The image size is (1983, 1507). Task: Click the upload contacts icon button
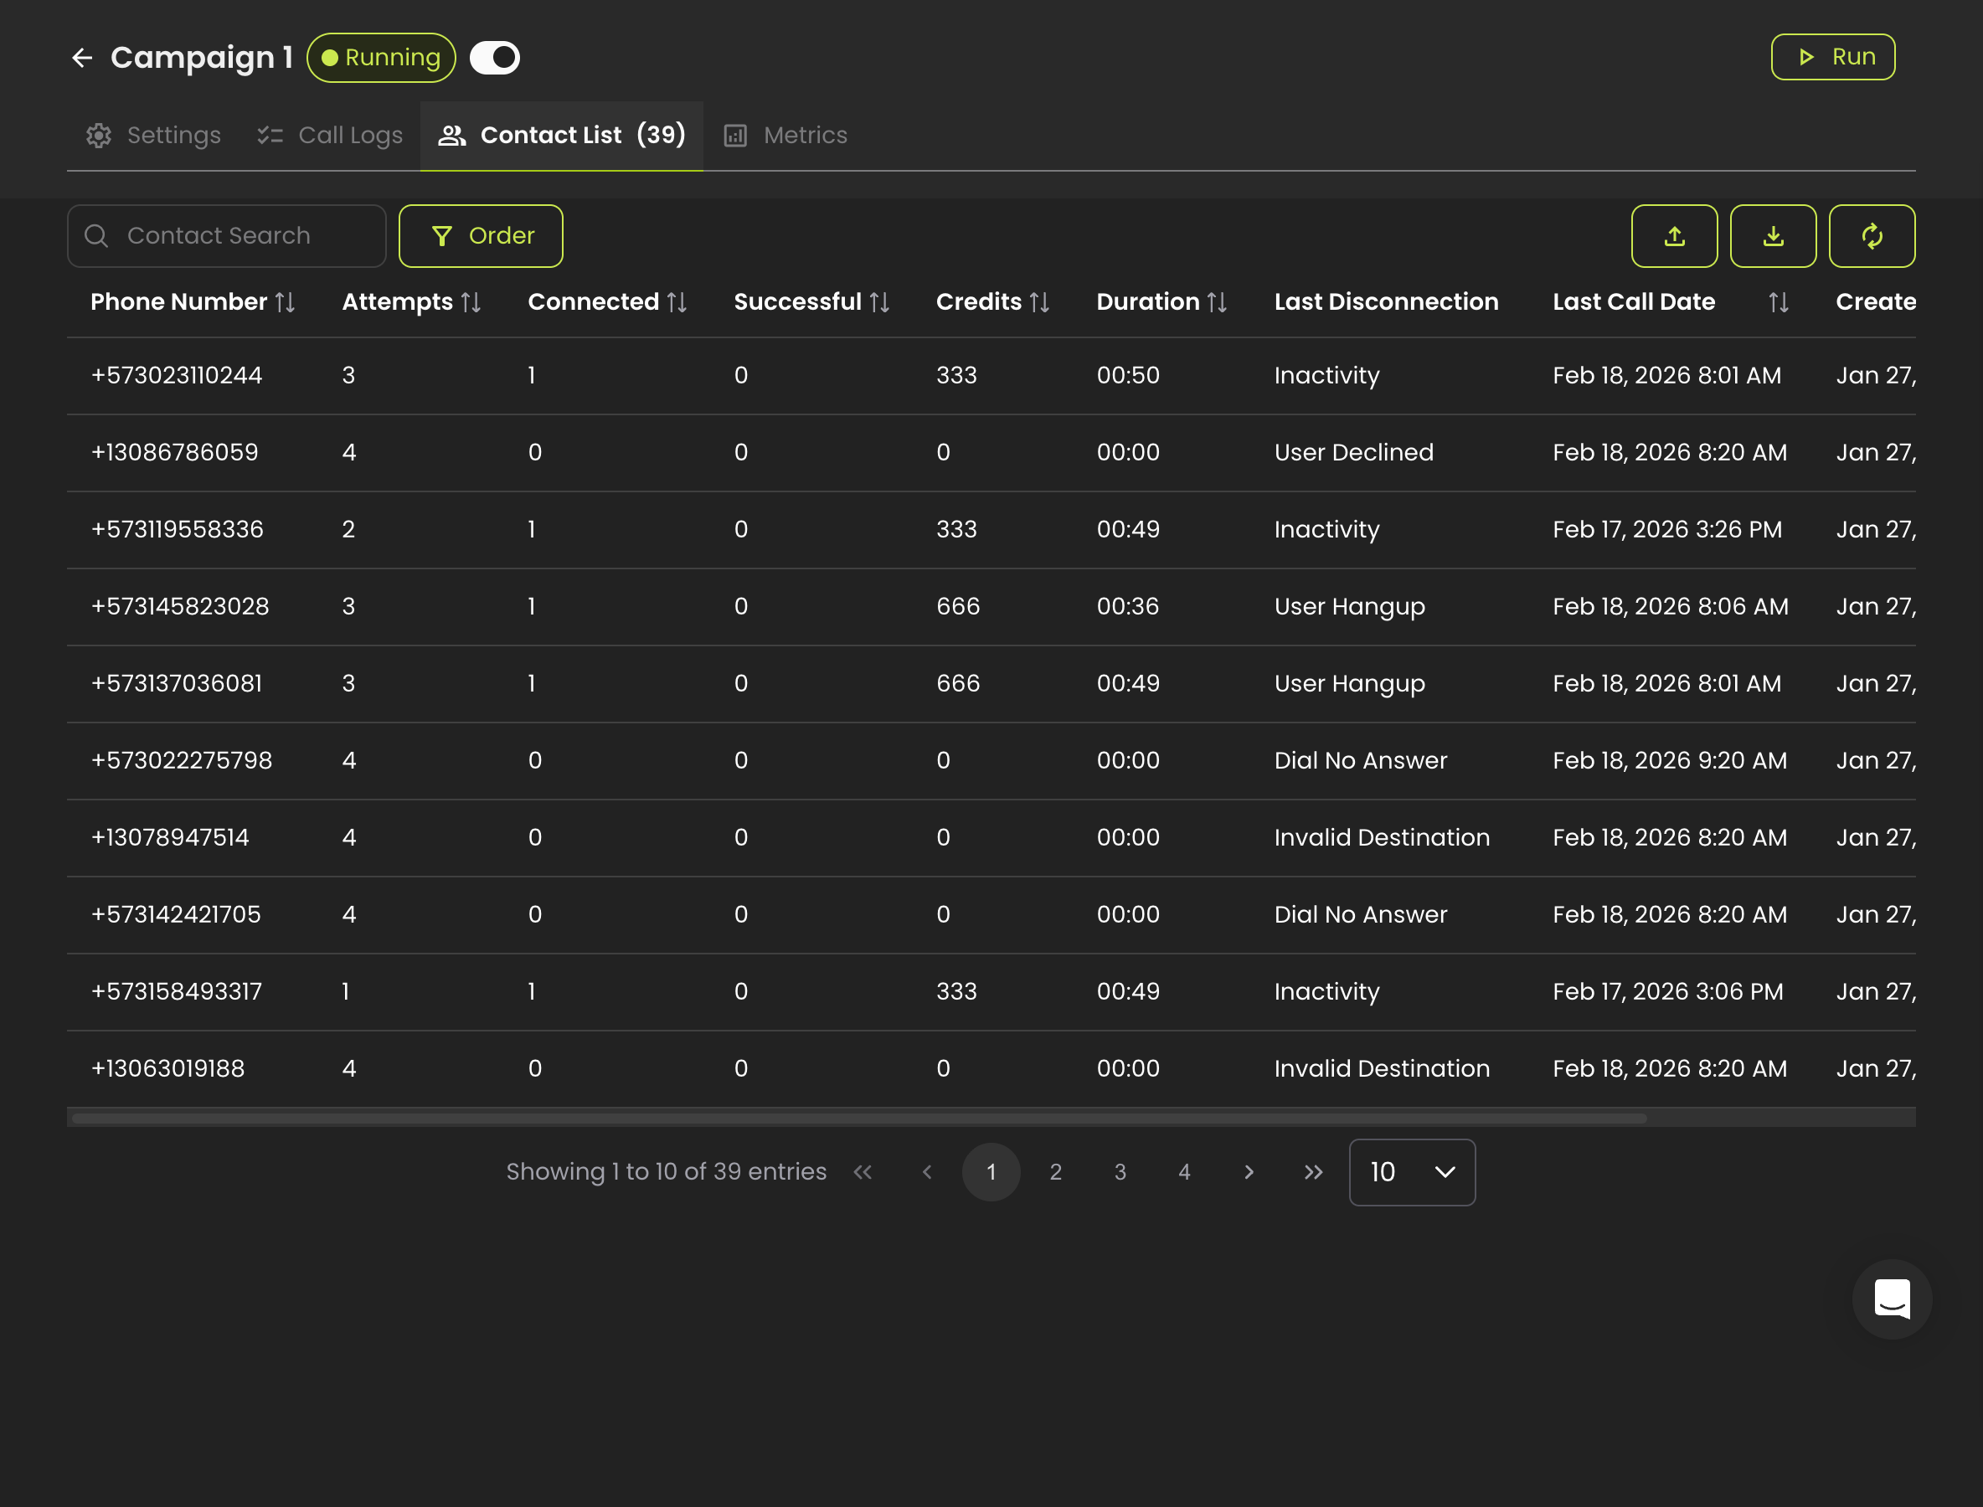pyautogui.click(x=1673, y=236)
